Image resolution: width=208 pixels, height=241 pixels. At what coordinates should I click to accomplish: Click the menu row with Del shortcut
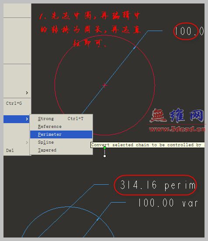pyautogui.click(x=17, y=150)
